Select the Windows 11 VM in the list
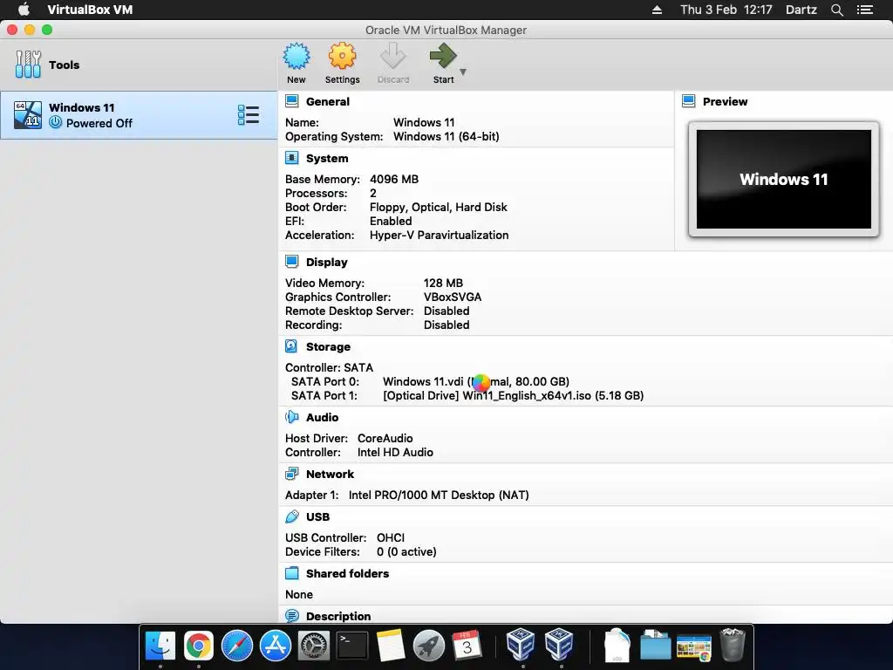Viewport: 893px width, 670px height. pos(139,115)
